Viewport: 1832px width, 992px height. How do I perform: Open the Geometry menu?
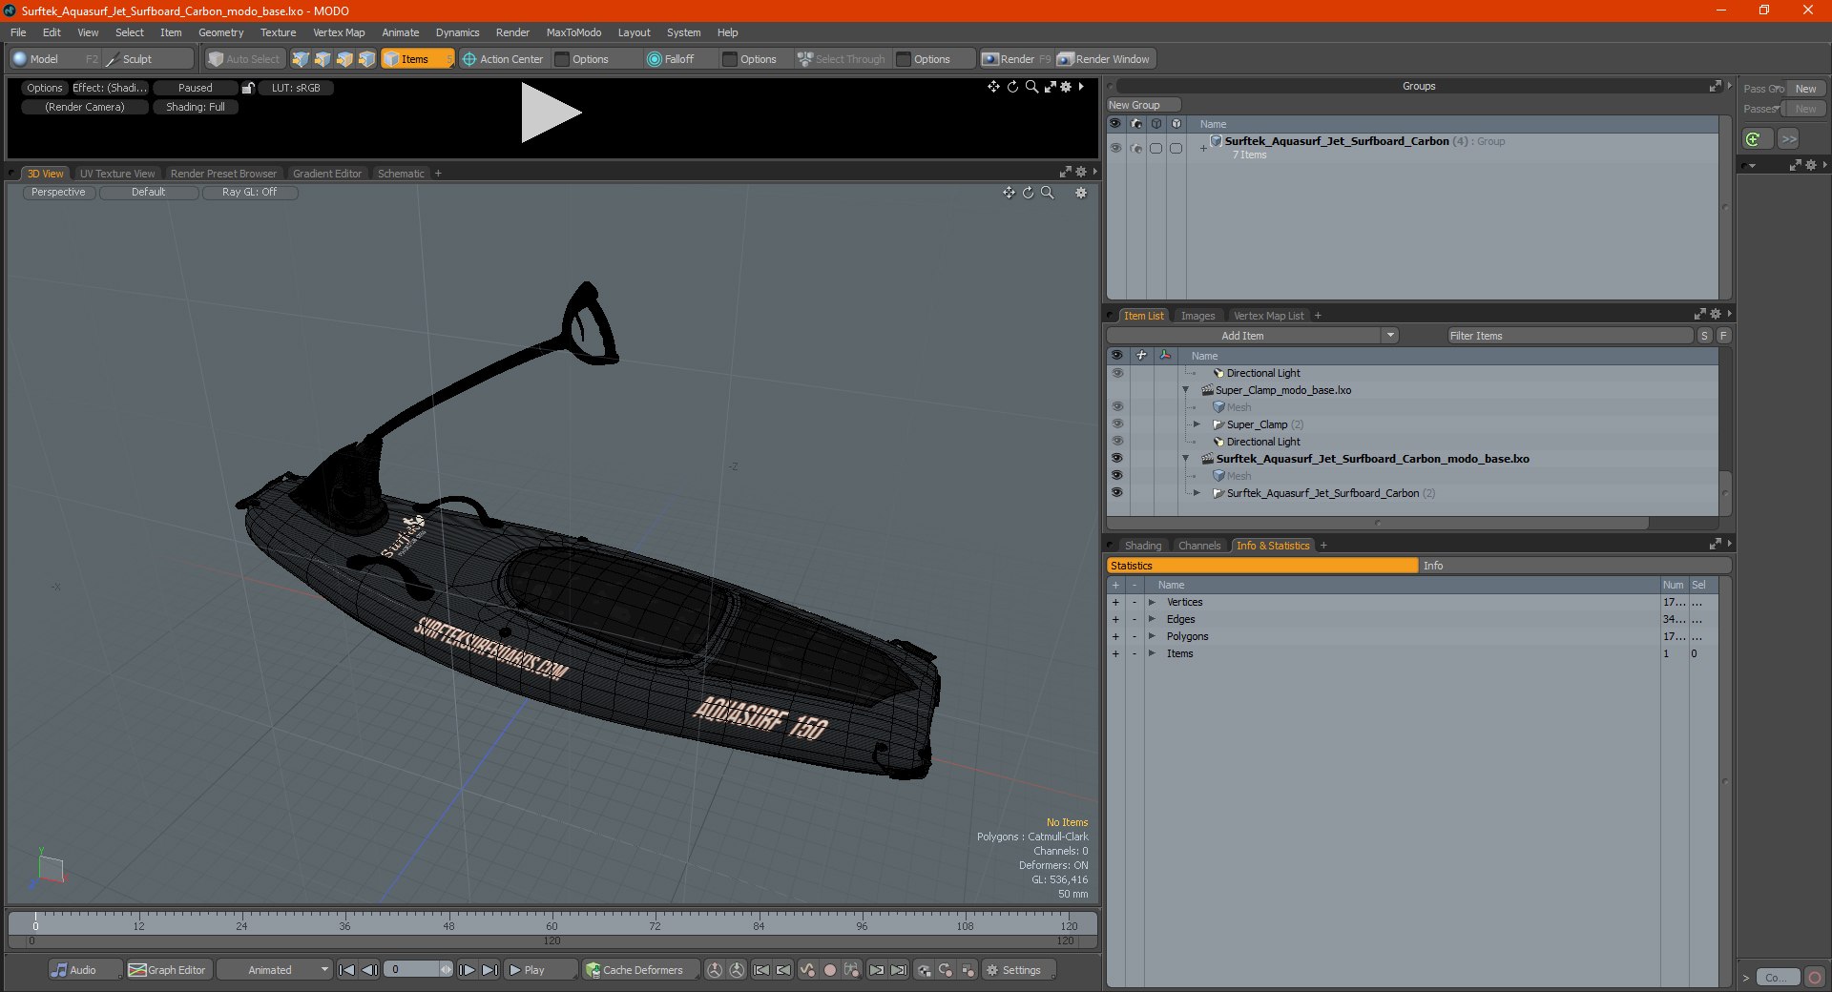pyautogui.click(x=220, y=32)
